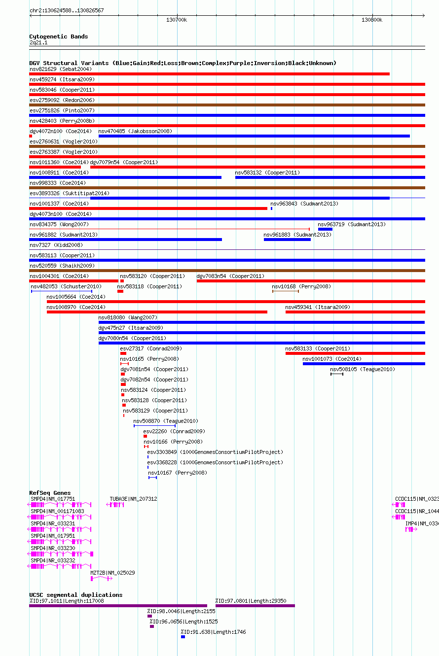Open the nsv428403 (Perry2008b) variant label
The width and height of the screenshot is (439, 656).
(62, 121)
